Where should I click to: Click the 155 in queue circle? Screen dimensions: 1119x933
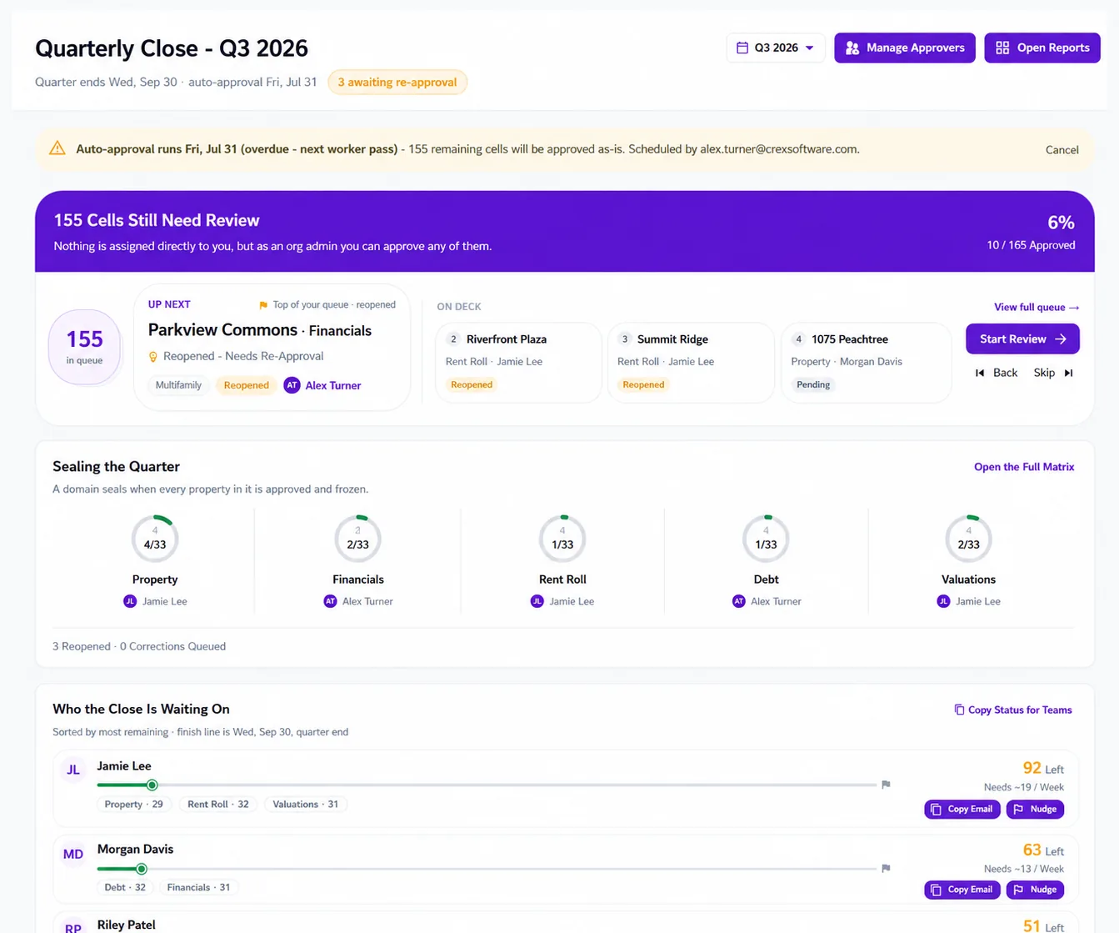pyautogui.click(x=84, y=347)
